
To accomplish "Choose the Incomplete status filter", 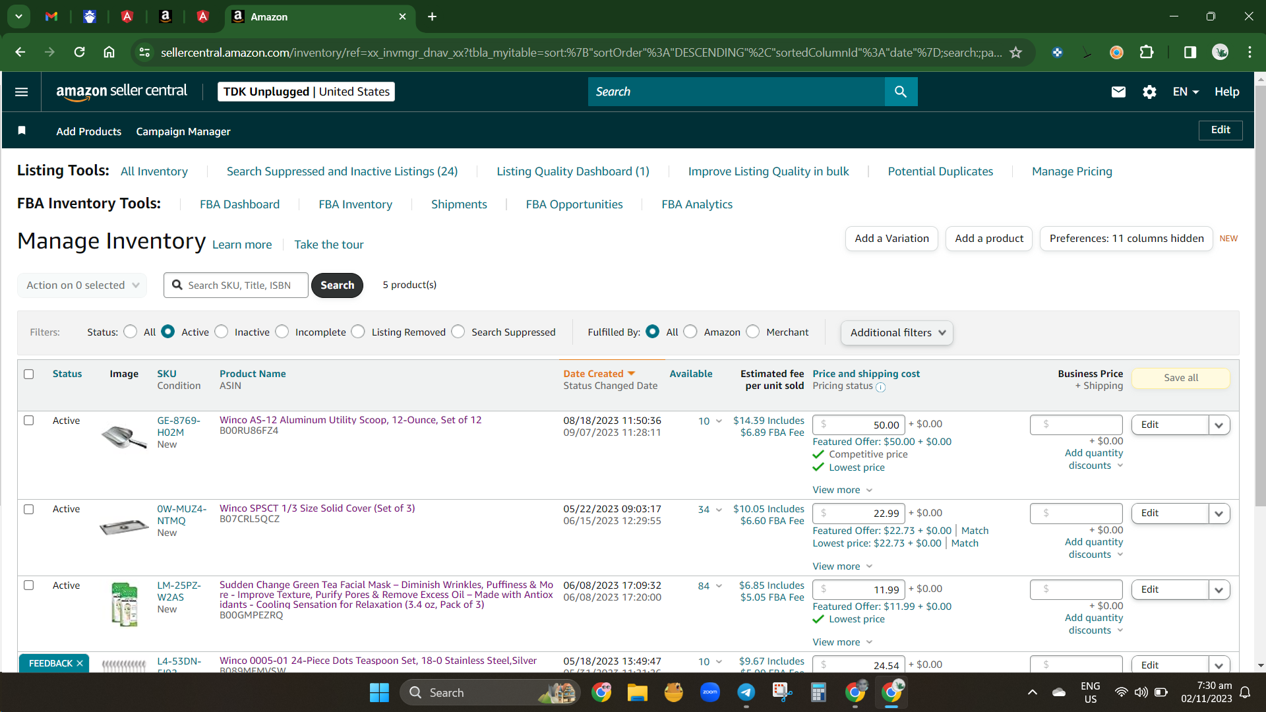I will point(282,332).
